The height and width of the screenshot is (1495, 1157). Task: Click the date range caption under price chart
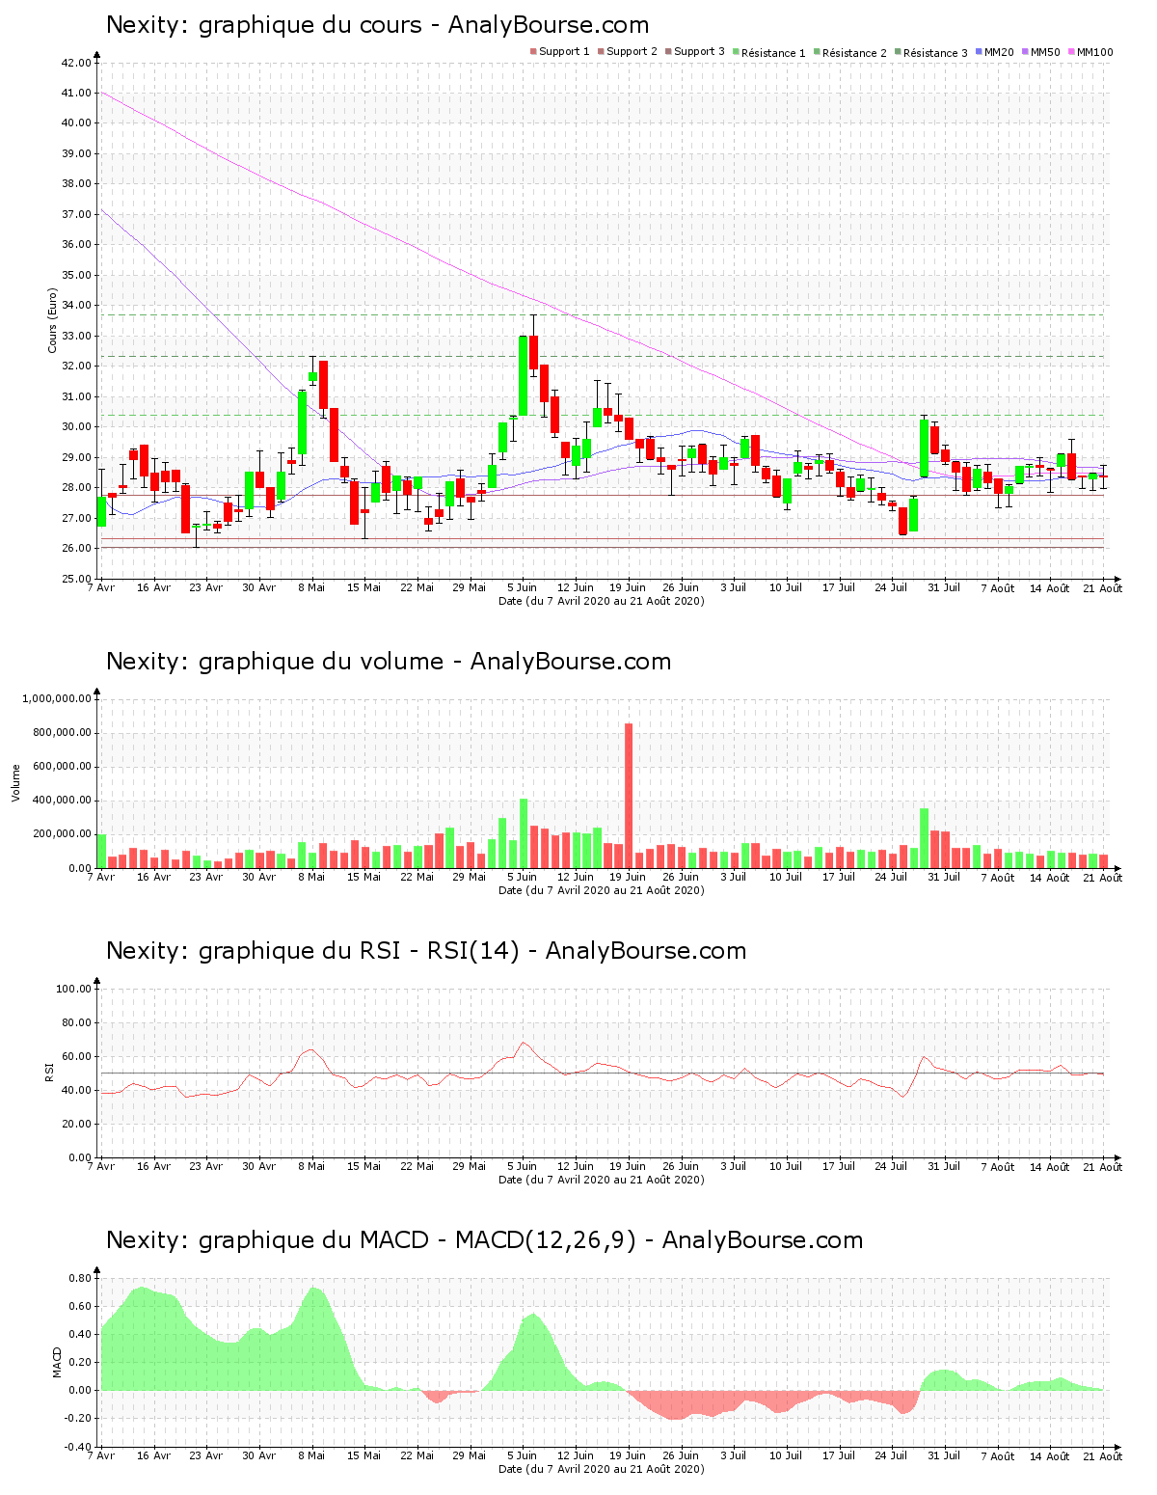point(602,601)
